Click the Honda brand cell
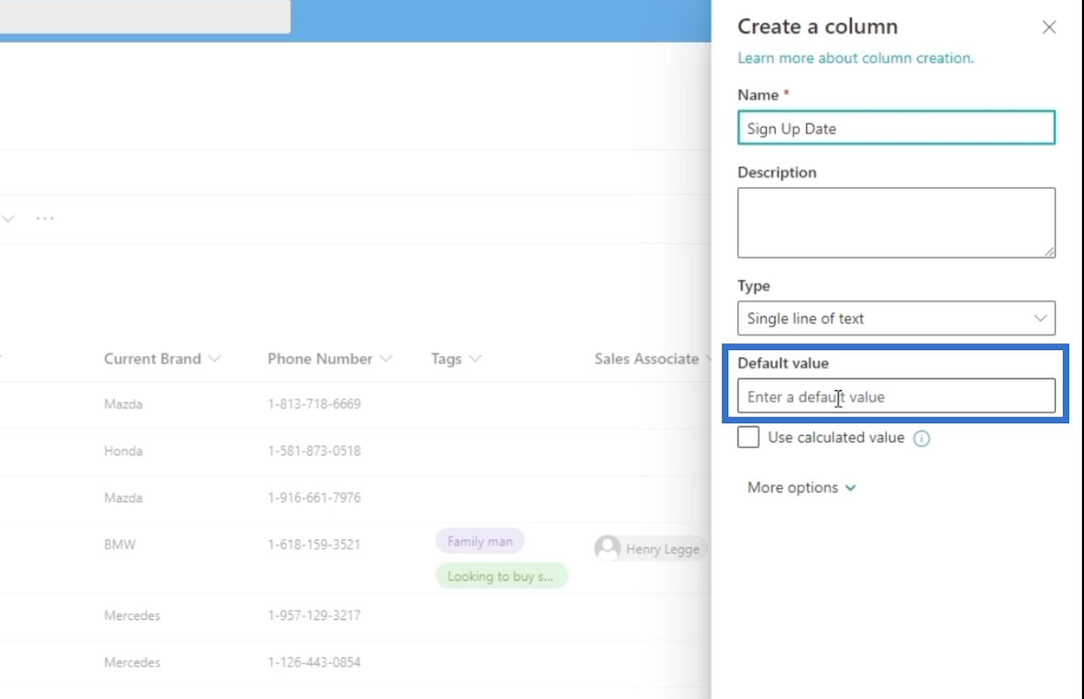Screen dimensions: 1084x699 (x=123, y=451)
